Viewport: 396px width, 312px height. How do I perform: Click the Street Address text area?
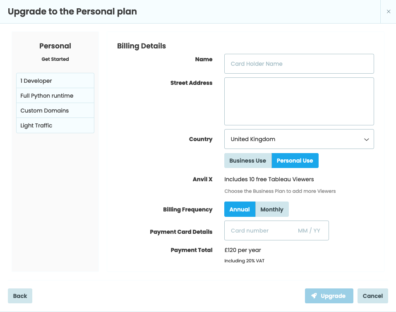pyautogui.click(x=299, y=101)
